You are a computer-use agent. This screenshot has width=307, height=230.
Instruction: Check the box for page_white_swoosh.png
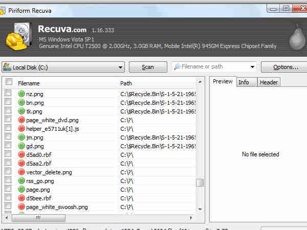click(8, 206)
